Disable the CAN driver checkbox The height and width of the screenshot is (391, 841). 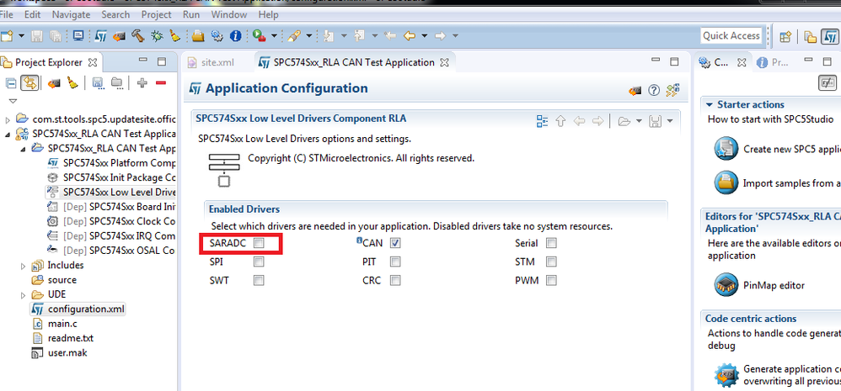pos(395,243)
